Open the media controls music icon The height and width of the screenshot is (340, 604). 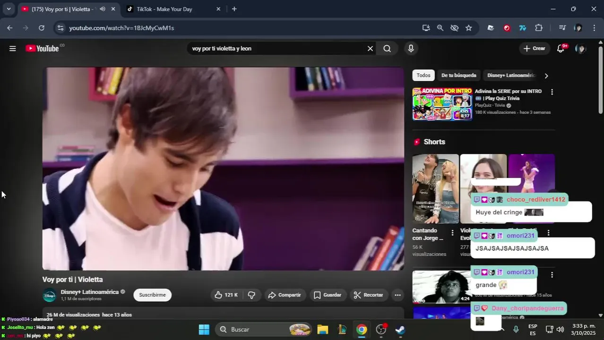click(562, 28)
